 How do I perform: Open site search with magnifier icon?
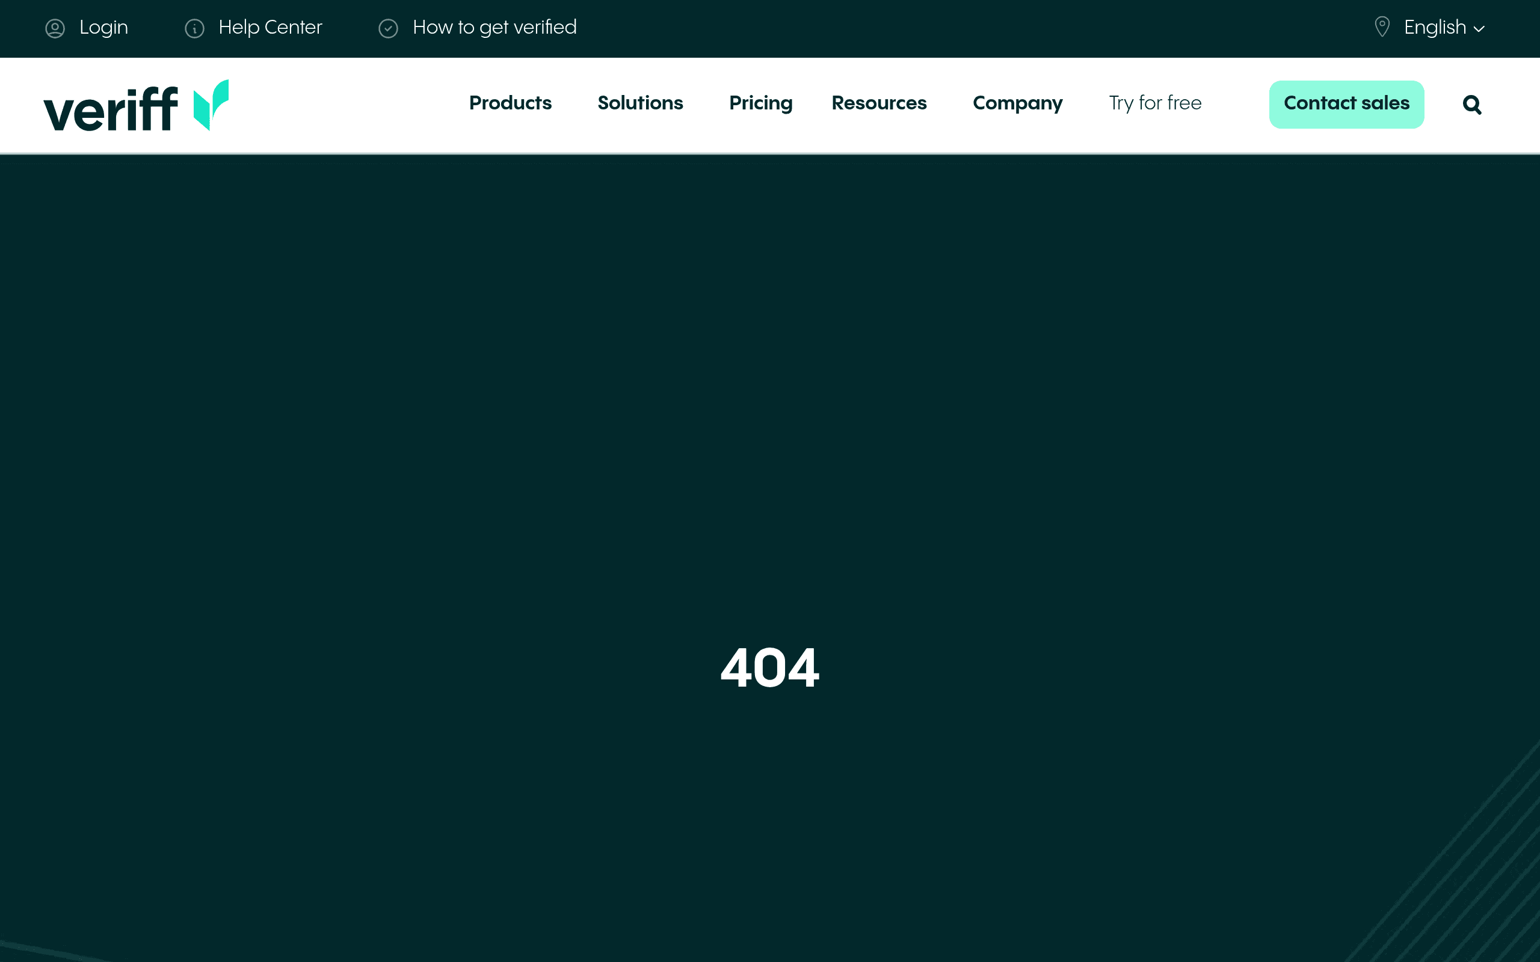pyautogui.click(x=1472, y=105)
